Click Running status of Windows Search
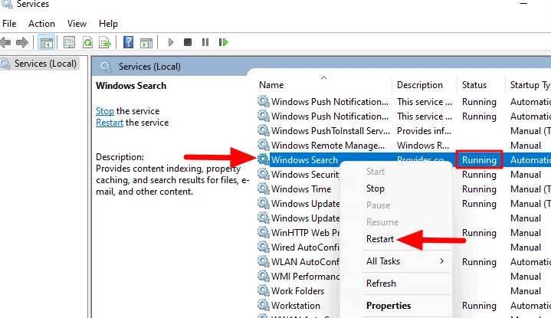 479,160
